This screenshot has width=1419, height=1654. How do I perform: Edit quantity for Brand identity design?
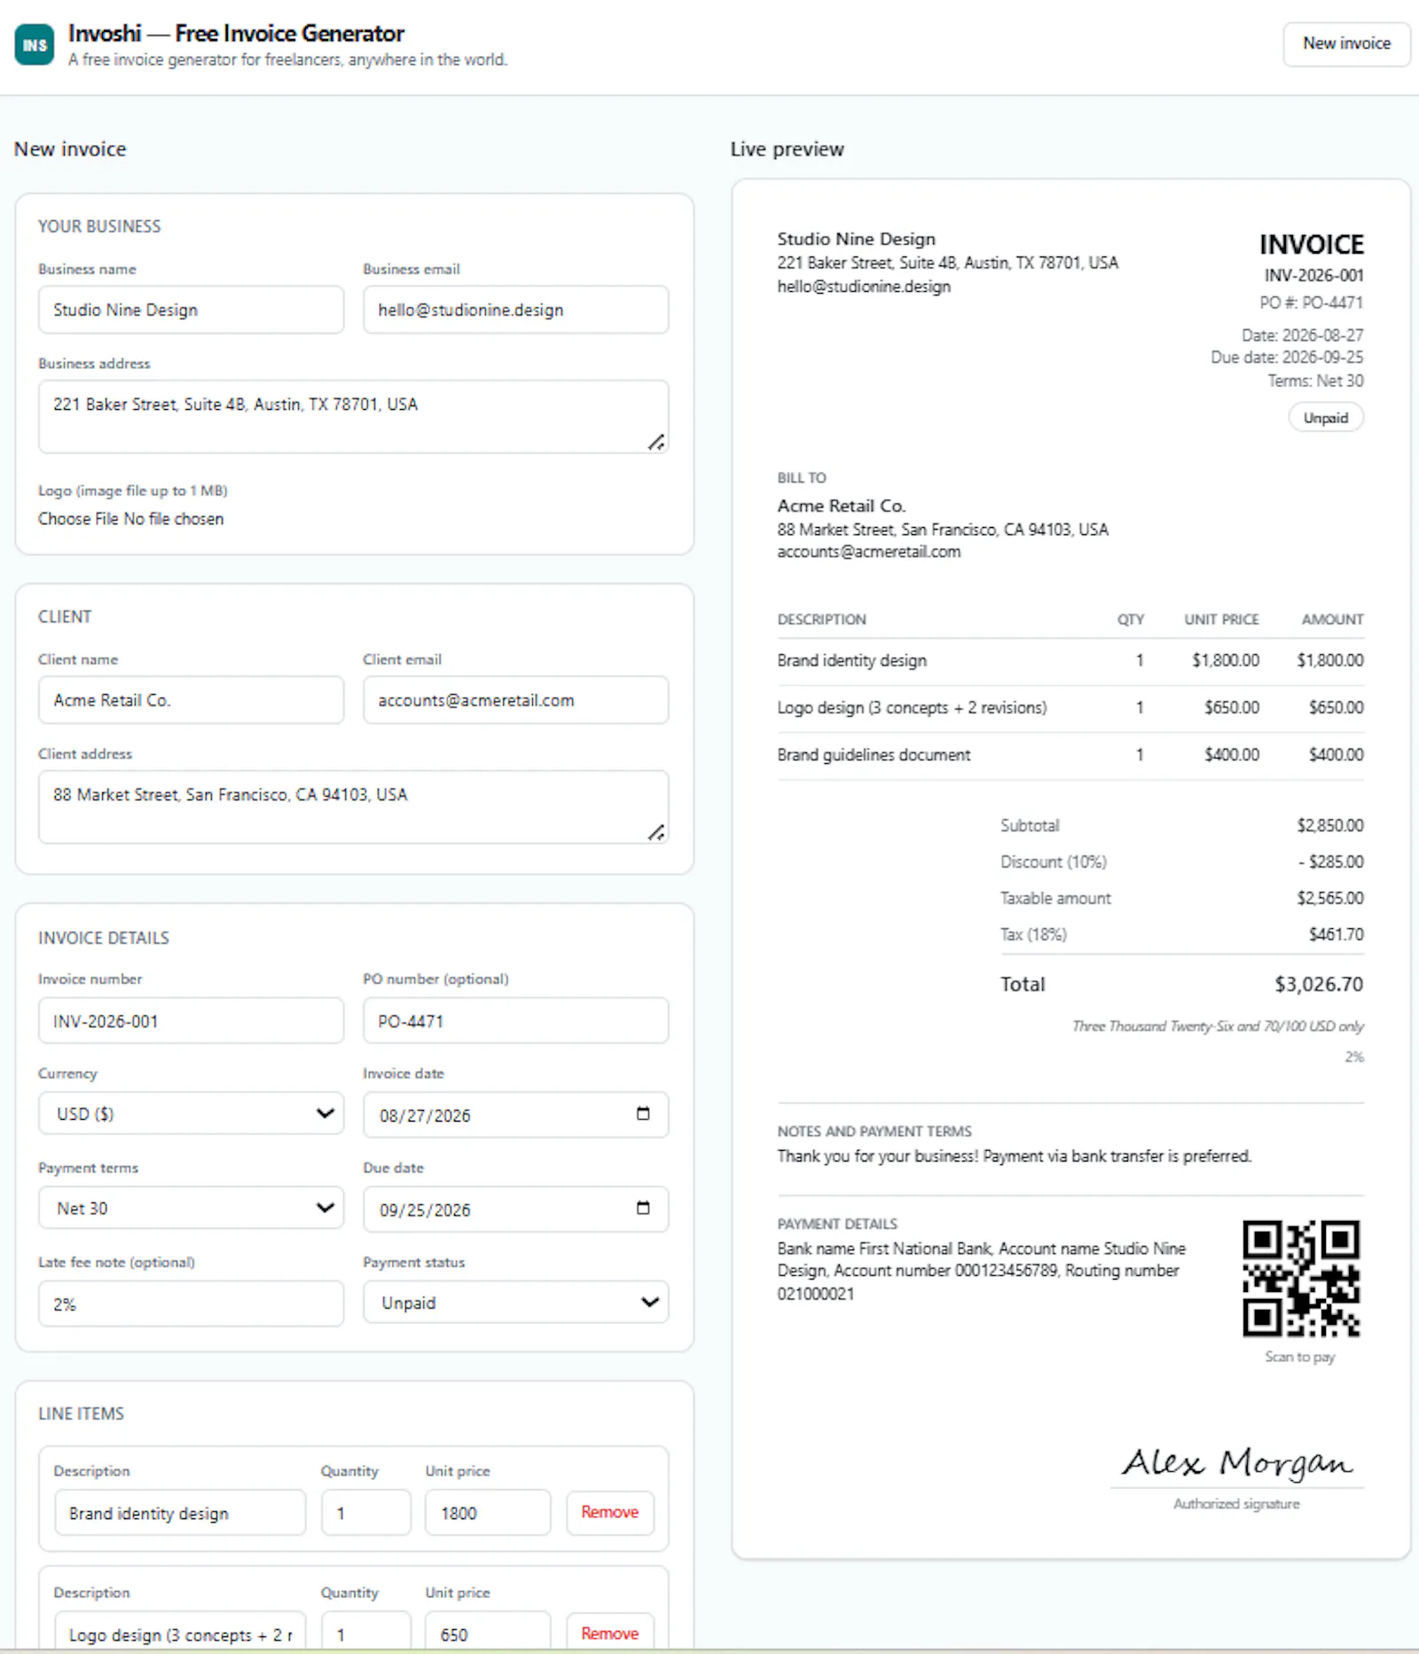coord(366,1513)
